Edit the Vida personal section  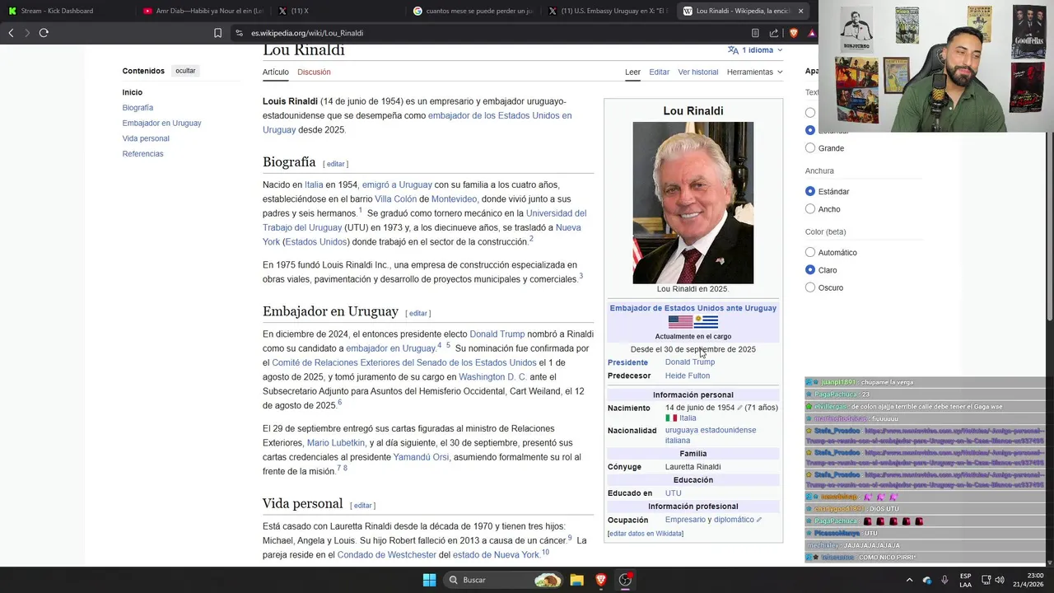click(362, 506)
